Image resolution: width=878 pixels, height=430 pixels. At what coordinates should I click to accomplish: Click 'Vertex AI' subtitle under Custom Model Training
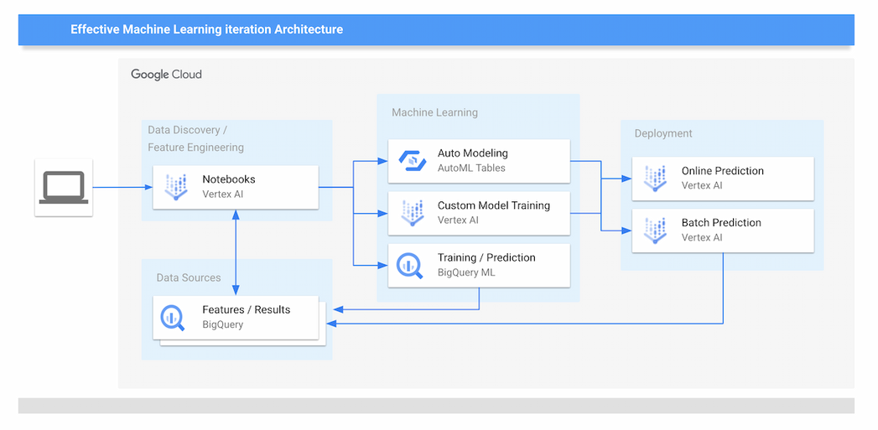click(x=458, y=220)
